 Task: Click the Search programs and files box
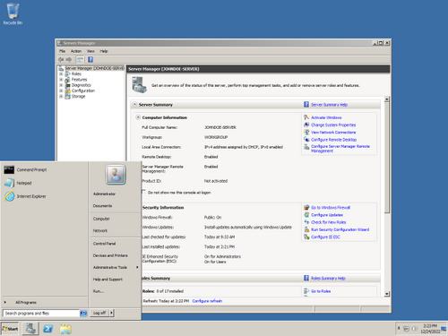[x=41, y=313]
